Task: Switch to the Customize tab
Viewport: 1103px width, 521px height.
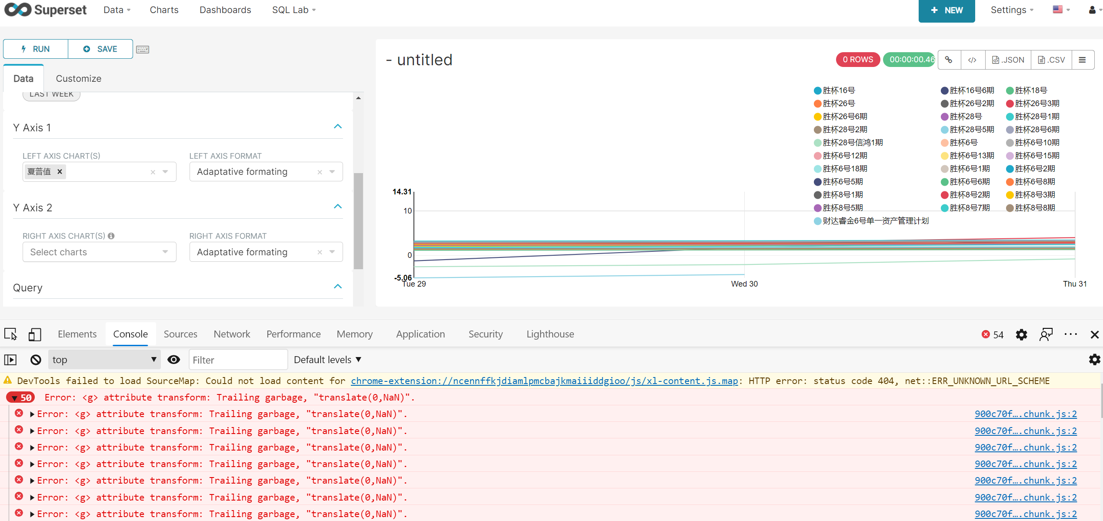Action: point(79,79)
